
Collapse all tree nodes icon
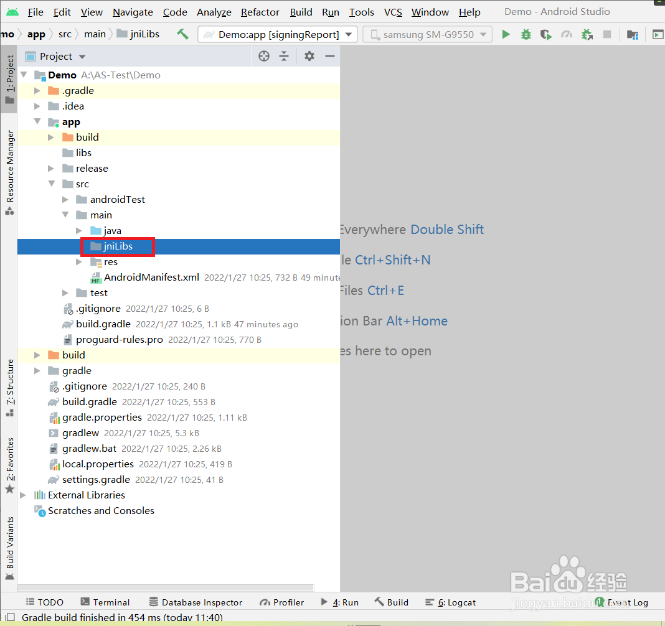tap(284, 56)
